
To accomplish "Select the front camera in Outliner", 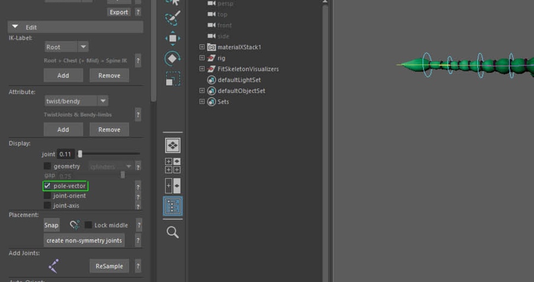I will [224, 25].
